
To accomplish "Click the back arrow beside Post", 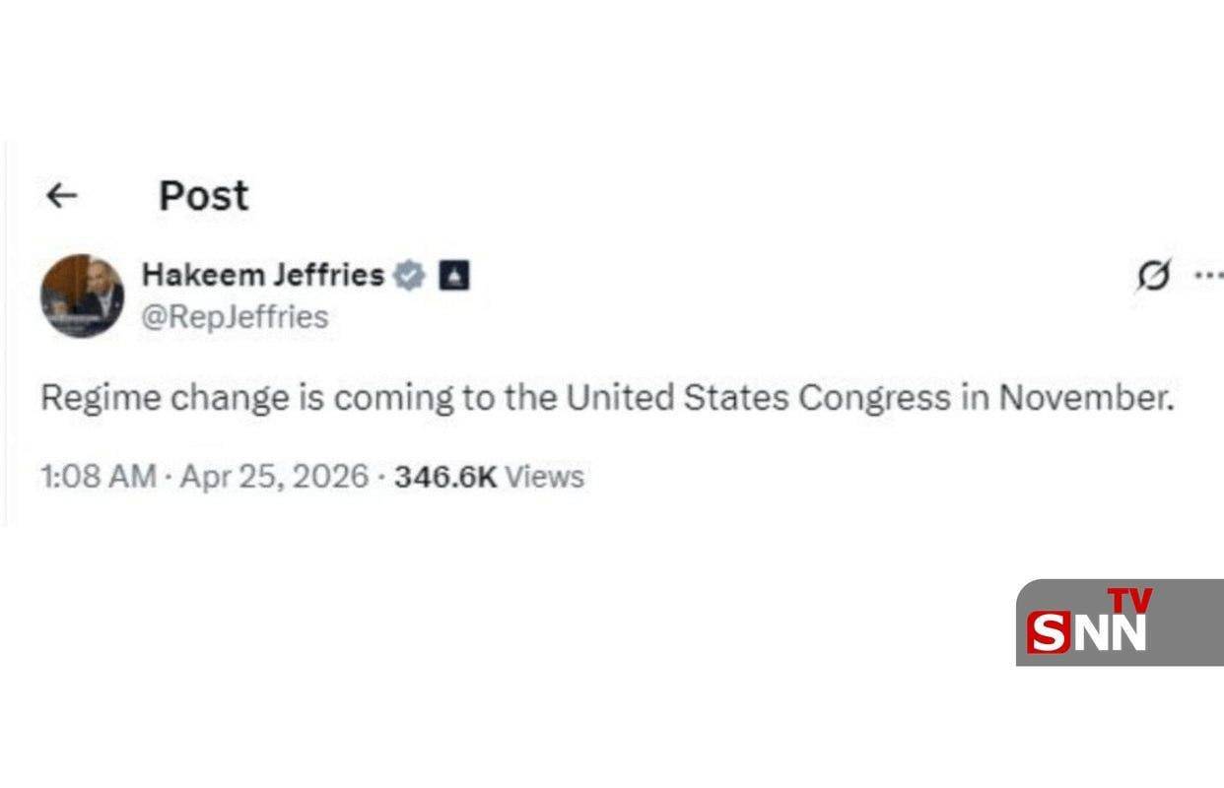I will coord(61,196).
